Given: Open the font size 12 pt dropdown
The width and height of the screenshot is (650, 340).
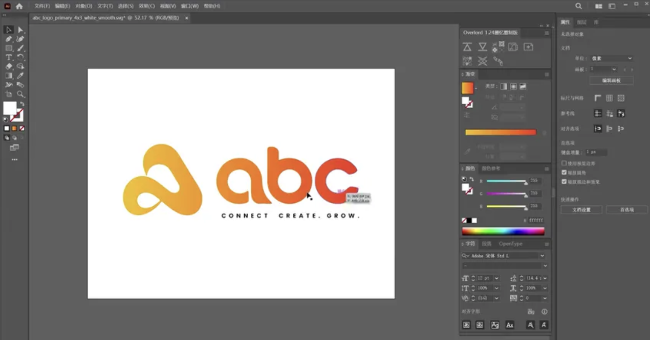Looking at the screenshot, I should [x=496, y=278].
